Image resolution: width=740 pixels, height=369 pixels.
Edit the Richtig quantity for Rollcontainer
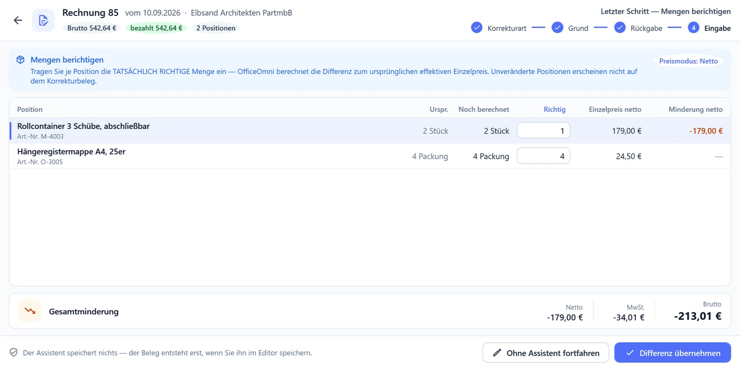[543, 130]
